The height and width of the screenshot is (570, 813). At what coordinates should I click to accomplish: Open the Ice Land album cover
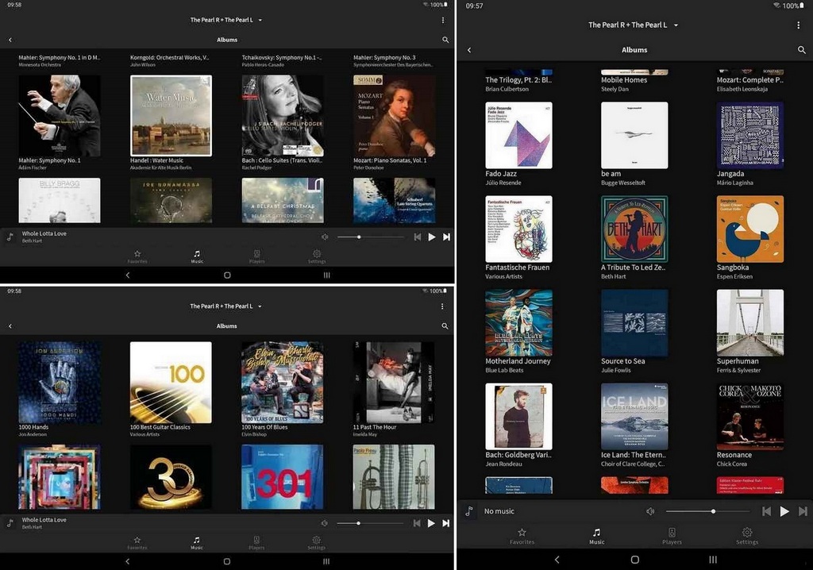pyautogui.click(x=634, y=417)
